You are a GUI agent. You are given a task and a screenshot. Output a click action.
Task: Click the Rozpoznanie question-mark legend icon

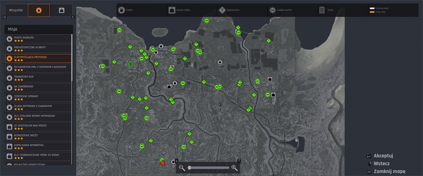click(222, 10)
